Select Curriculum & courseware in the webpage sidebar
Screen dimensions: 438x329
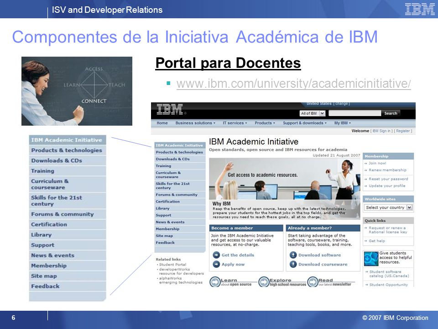[179, 175]
